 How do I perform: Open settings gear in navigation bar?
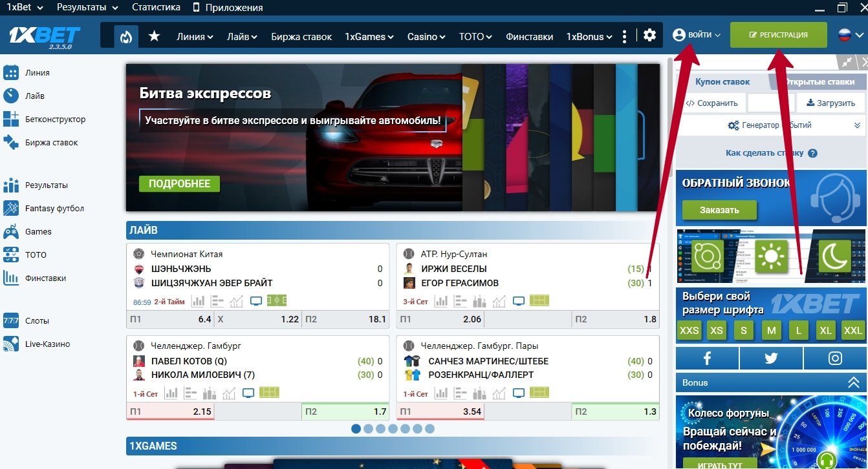coord(649,36)
